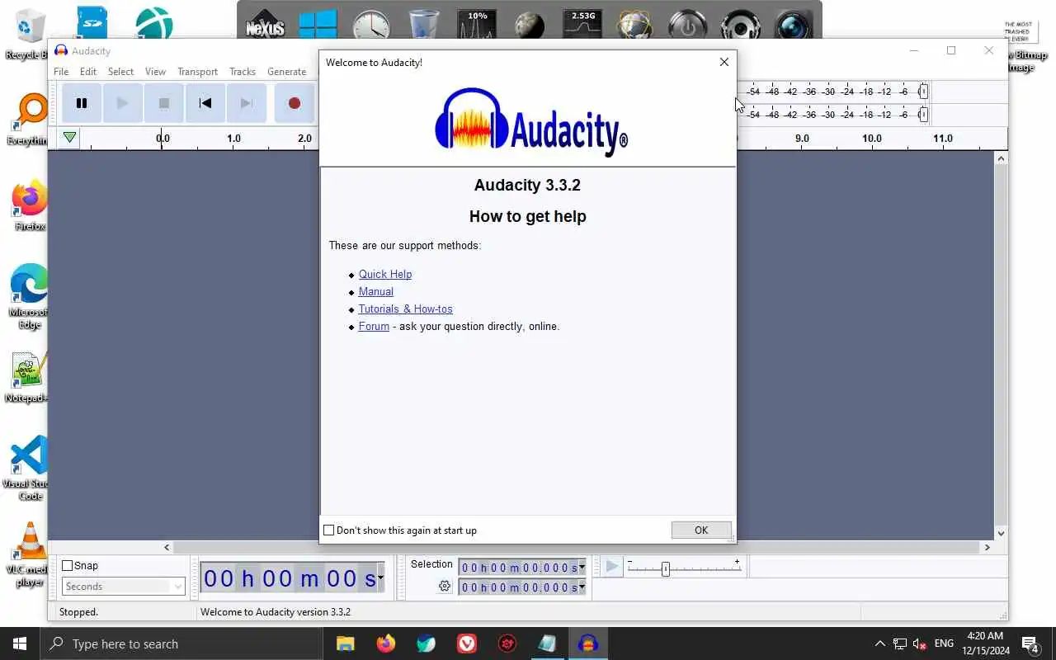Click Microsoft Edge desktop icon
Viewport: 1056px width, 660px height.
click(30, 295)
